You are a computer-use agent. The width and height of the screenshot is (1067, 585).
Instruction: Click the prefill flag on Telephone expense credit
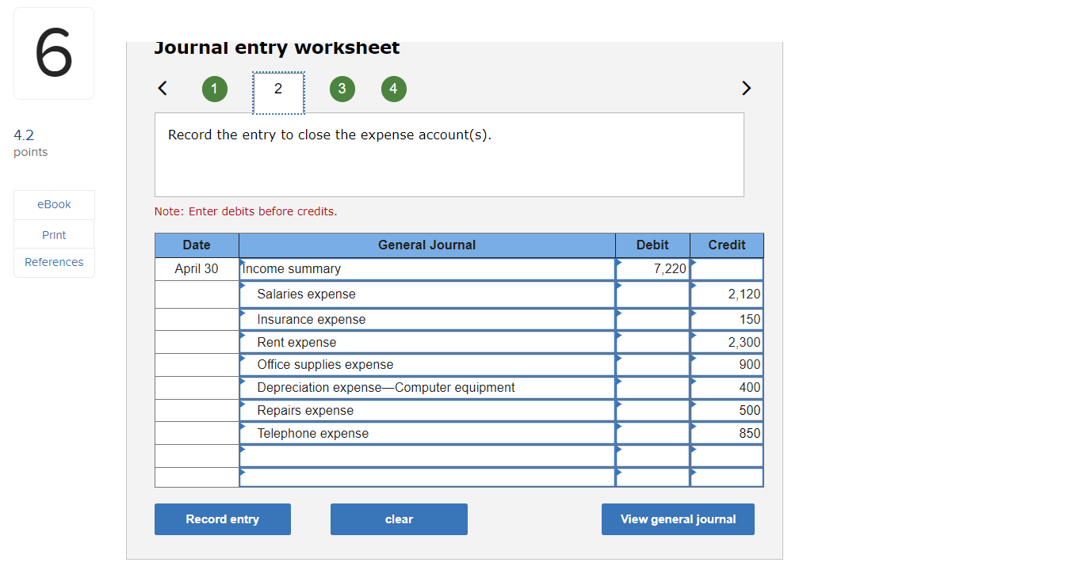[693, 428]
